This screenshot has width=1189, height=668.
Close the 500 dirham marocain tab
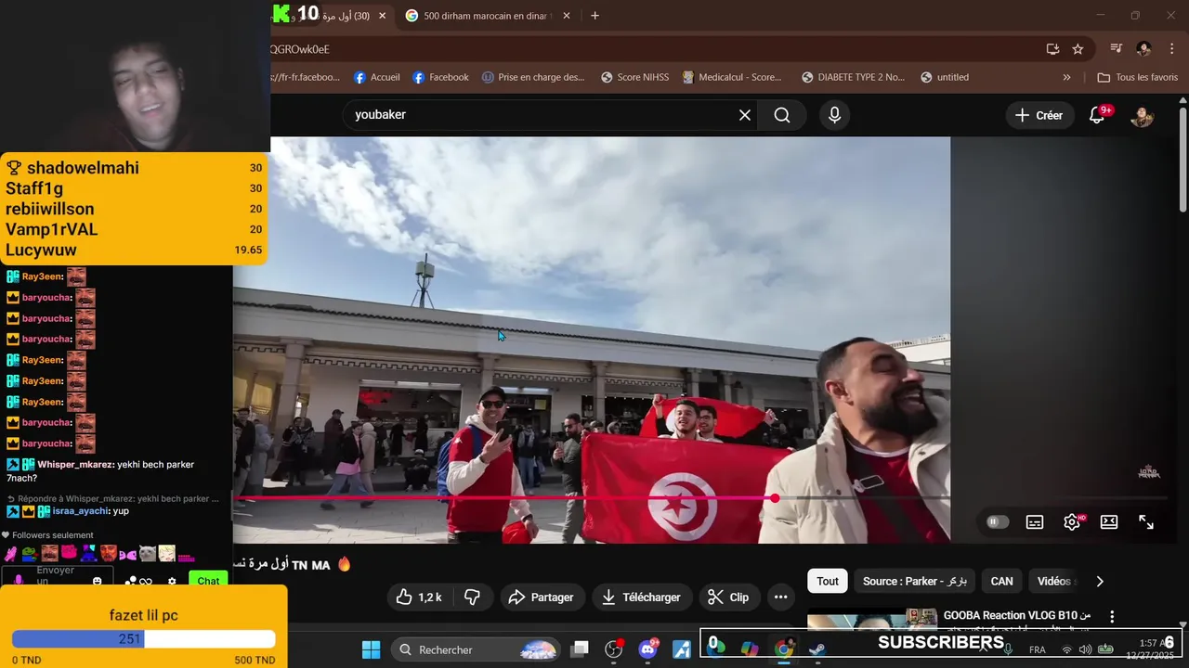[567, 16]
